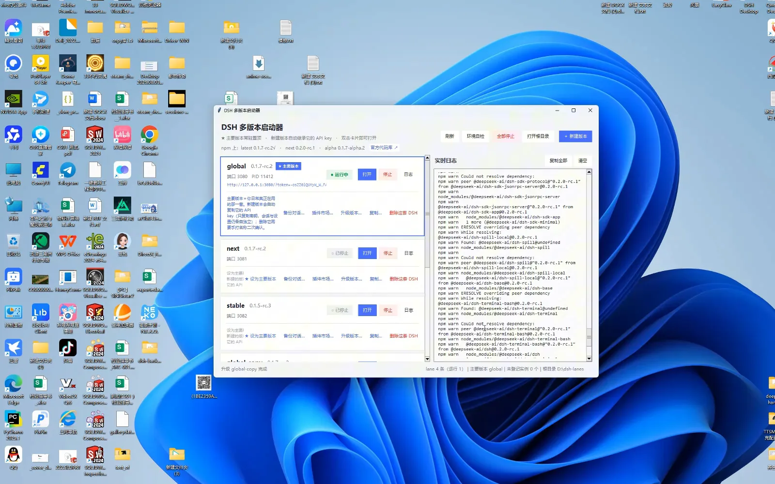Create a new version with 新建版本
The image size is (775, 484).
click(575, 136)
